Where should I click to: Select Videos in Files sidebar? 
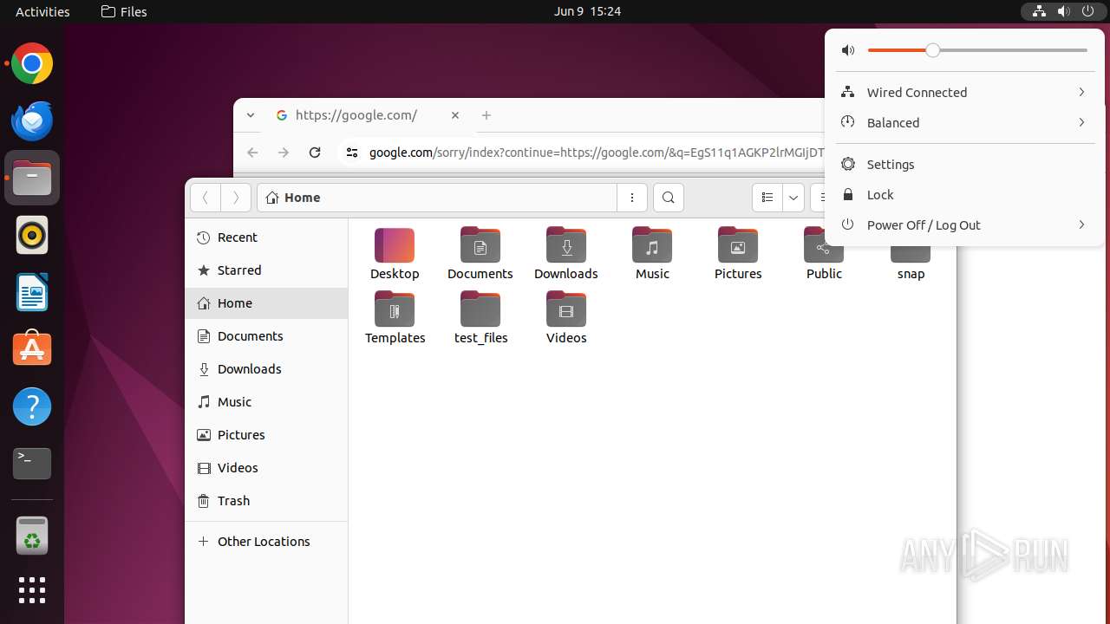[x=266, y=468]
